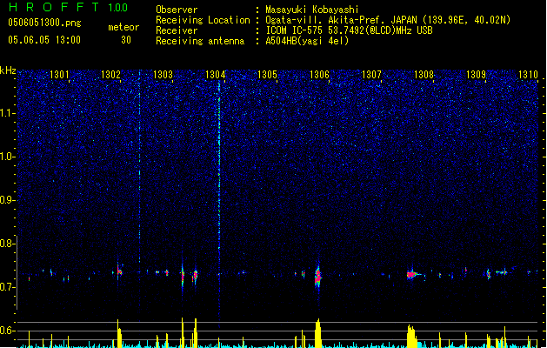
Task: Click the 'Observer' label
Action: coord(177,10)
